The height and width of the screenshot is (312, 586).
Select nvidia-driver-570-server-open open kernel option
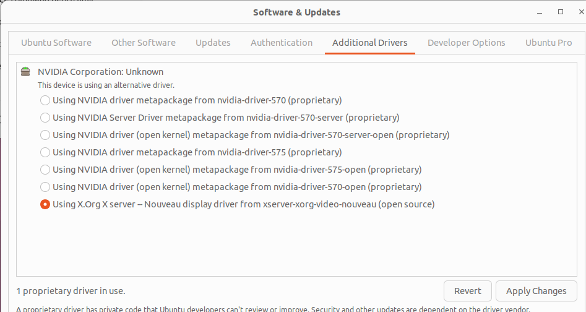pyautogui.click(x=45, y=135)
